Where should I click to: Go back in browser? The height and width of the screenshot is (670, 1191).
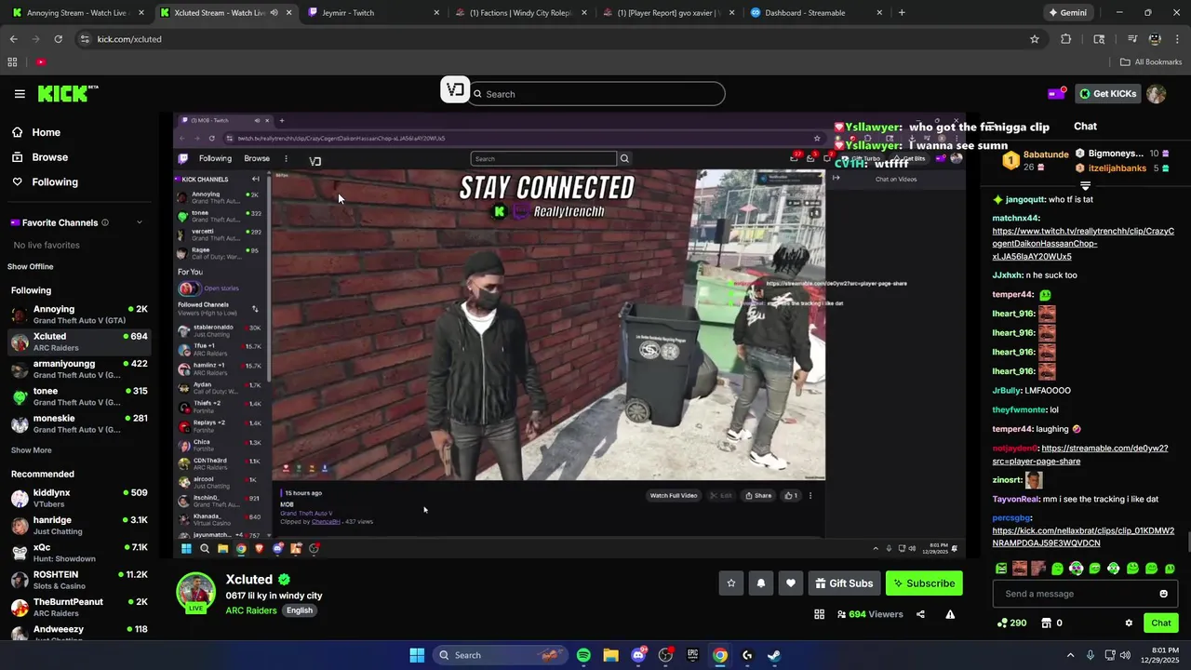tap(13, 39)
